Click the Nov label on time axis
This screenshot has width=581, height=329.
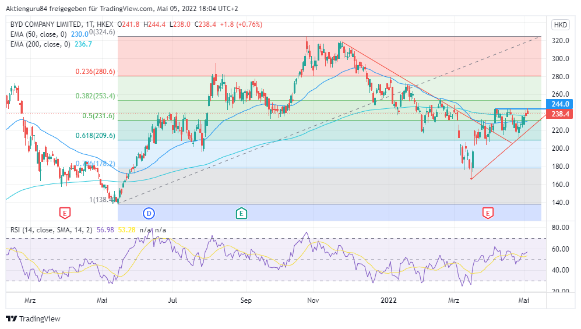pos(313,300)
